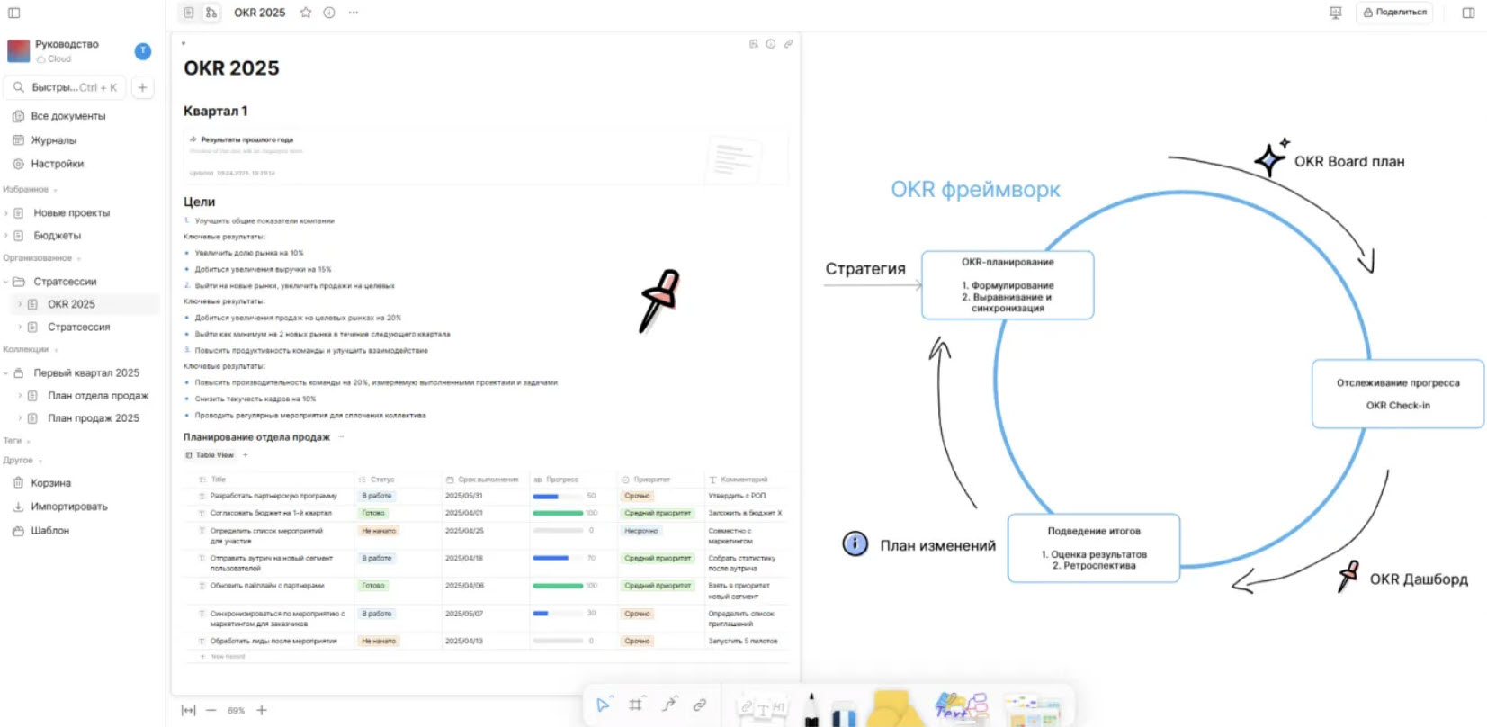Choose the pencil drawing tool
The image size is (1487, 727).
tap(811, 710)
